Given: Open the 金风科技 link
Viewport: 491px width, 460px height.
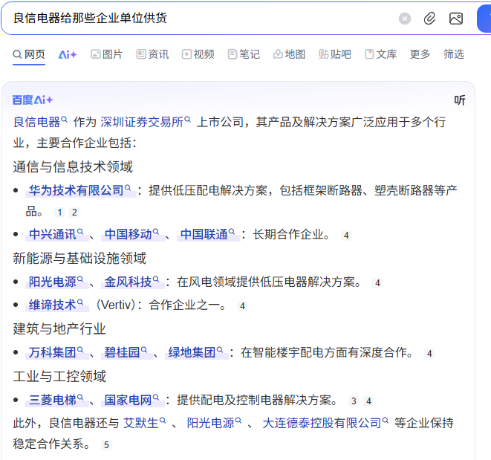Looking at the screenshot, I should 131,282.
